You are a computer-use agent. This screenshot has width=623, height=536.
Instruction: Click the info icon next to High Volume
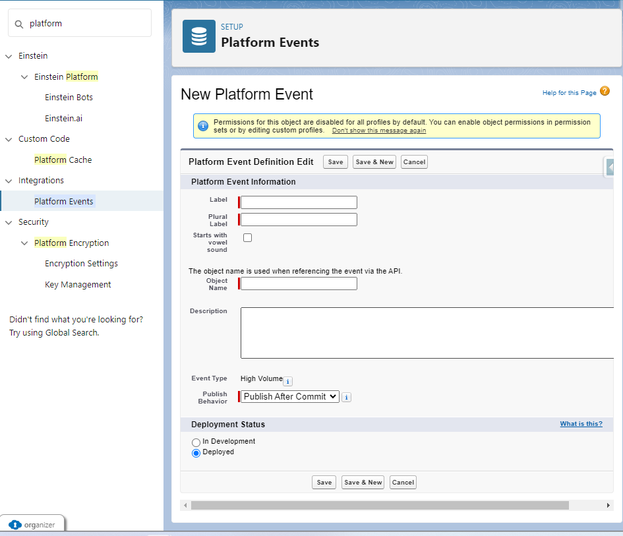tap(288, 382)
